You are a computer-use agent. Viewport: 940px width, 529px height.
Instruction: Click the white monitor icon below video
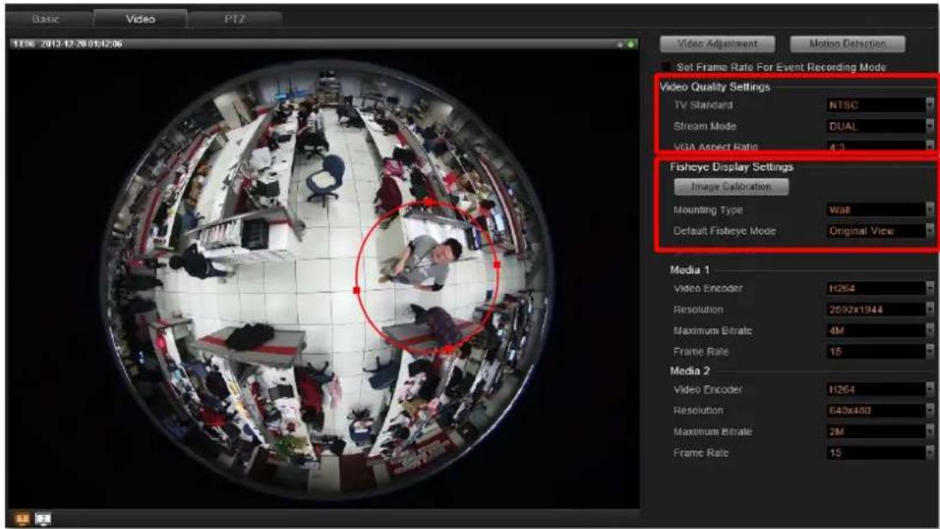pyautogui.click(x=43, y=519)
